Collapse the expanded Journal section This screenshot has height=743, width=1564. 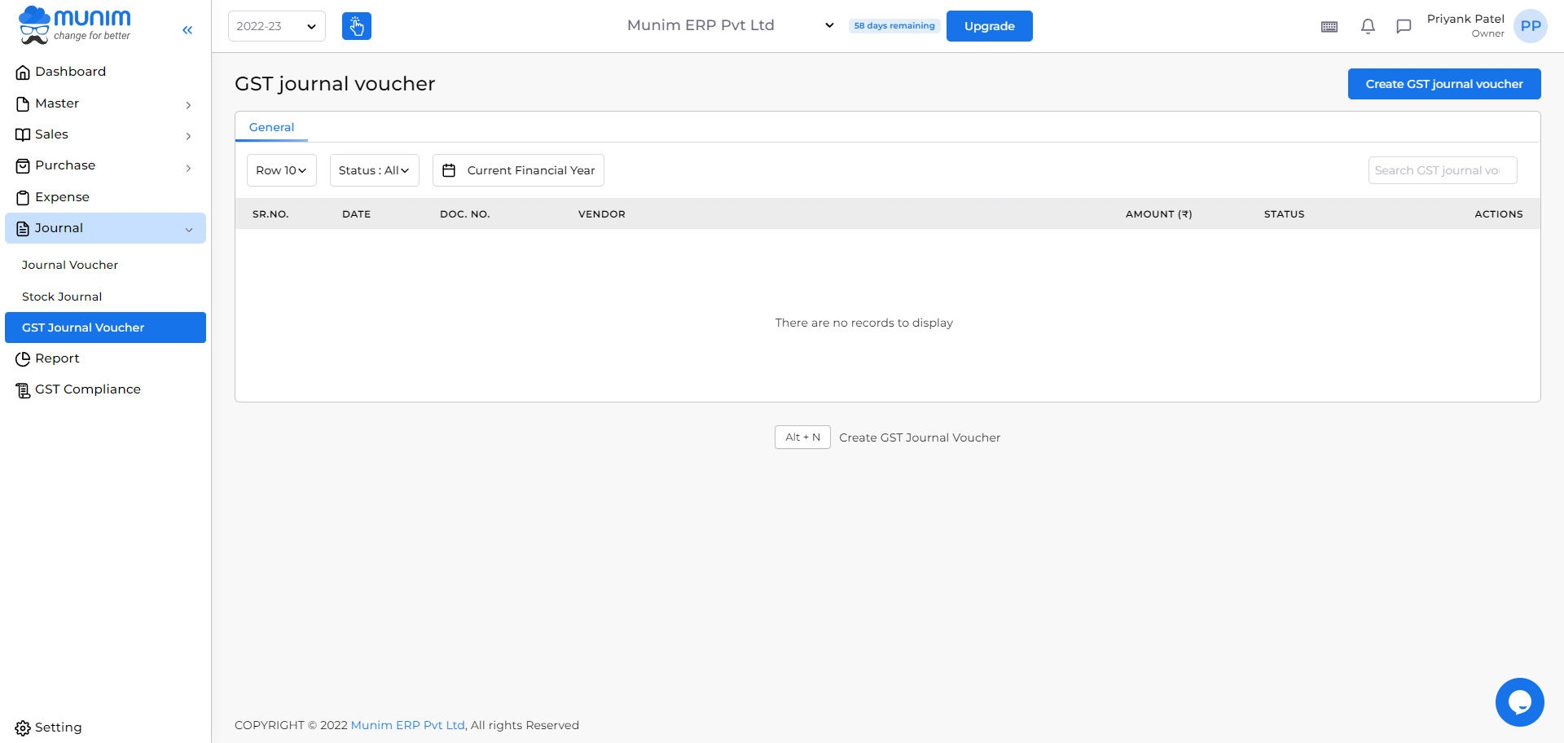[105, 228]
